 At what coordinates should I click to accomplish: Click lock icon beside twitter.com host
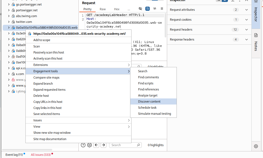coord(13,22)
